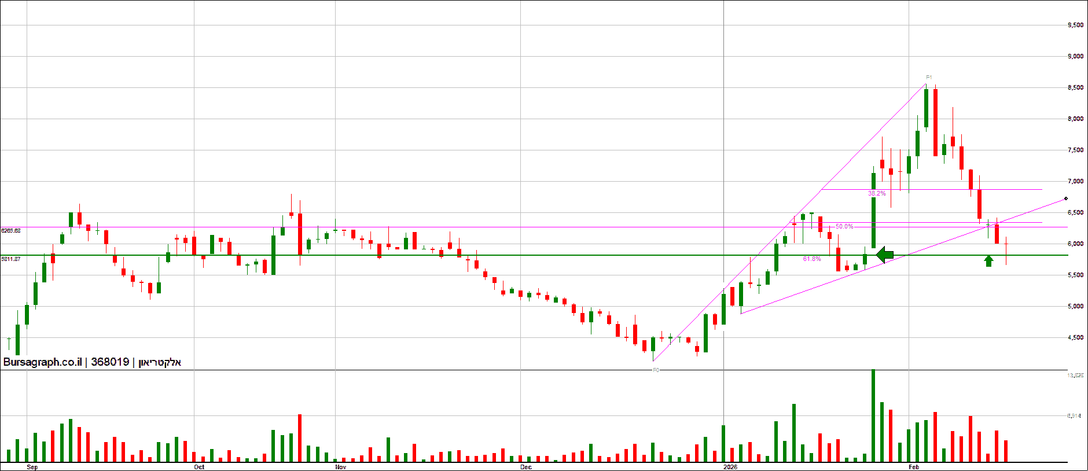Viewport: 1088px width, 471px height.
Task: Click the 9,000 price axis label
Action: point(1076,57)
